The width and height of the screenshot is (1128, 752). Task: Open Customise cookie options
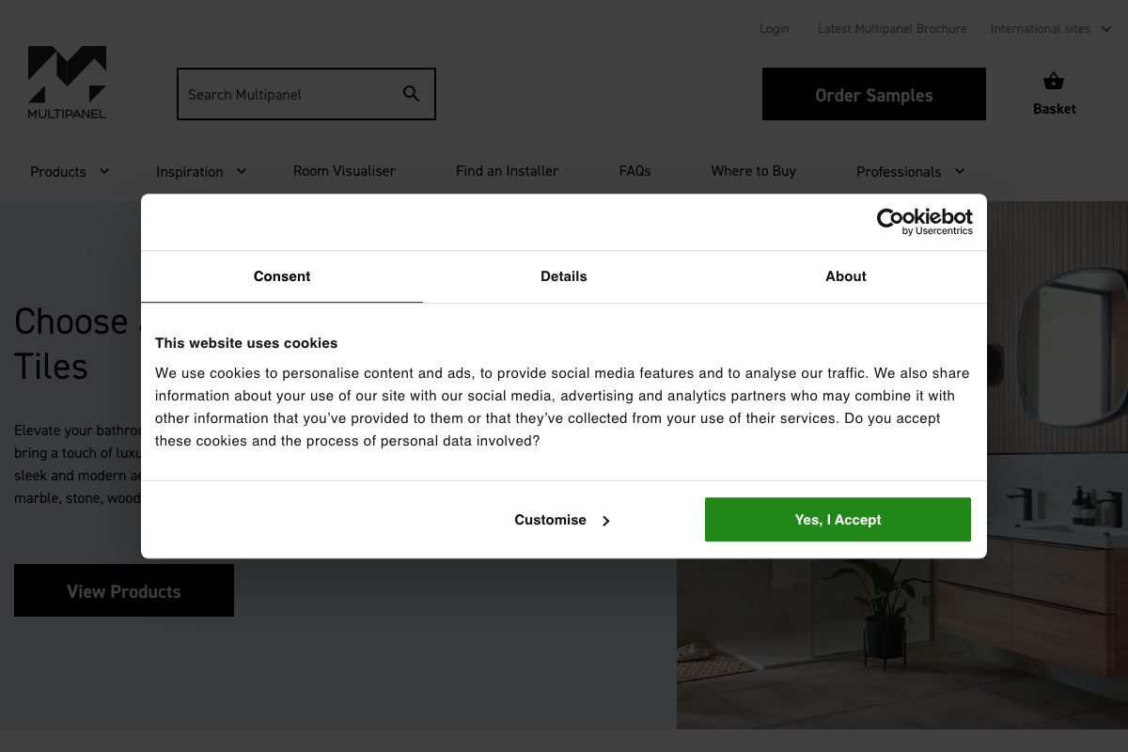[563, 520]
